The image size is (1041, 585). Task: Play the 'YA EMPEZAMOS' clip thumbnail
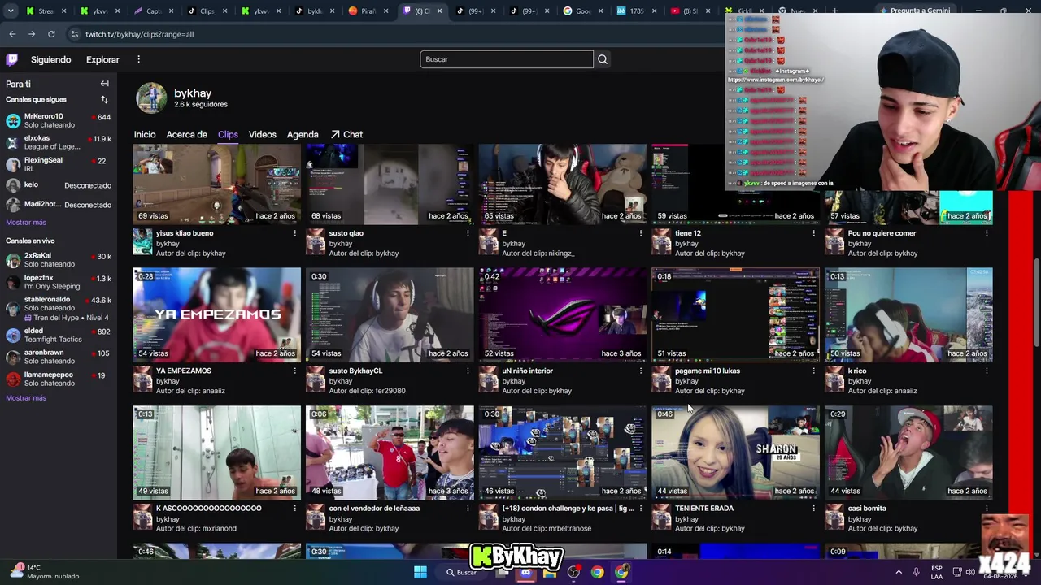pyautogui.click(x=217, y=315)
